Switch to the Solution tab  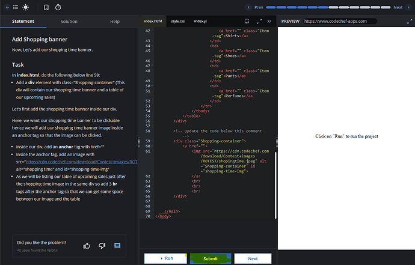click(x=69, y=22)
